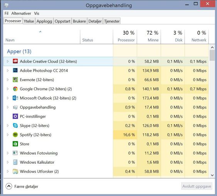The height and width of the screenshot is (196, 217).
Task: Click the Windows Kalkulator icon
Action: click(x=15, y=162)
